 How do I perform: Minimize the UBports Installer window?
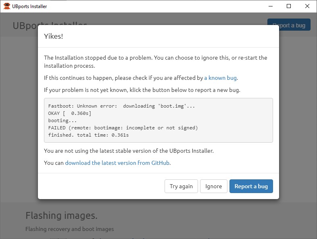pyautogui.click(x=271, y=6)
